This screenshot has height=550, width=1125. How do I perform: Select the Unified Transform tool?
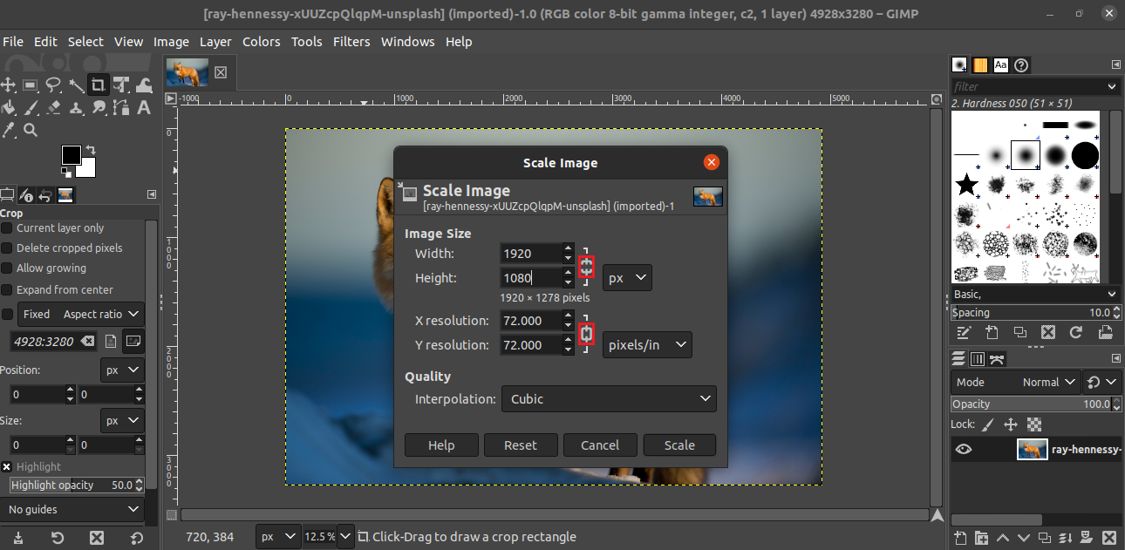(x=121, y=85)
